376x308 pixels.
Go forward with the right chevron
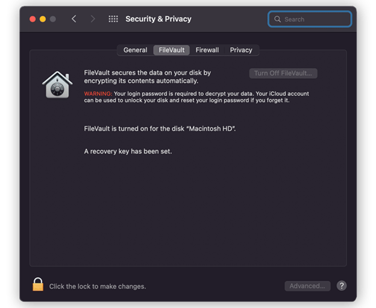[92, 19]
